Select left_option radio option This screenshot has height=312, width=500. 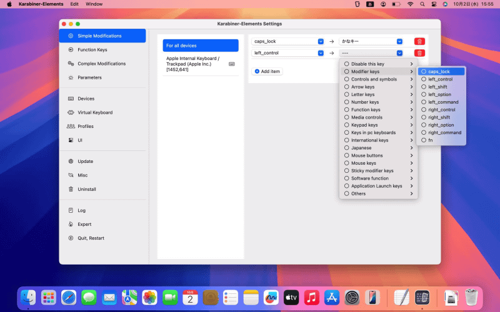pos(441,95)
